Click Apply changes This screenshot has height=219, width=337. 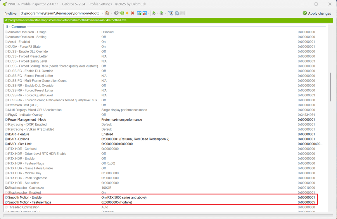(317, 13)
